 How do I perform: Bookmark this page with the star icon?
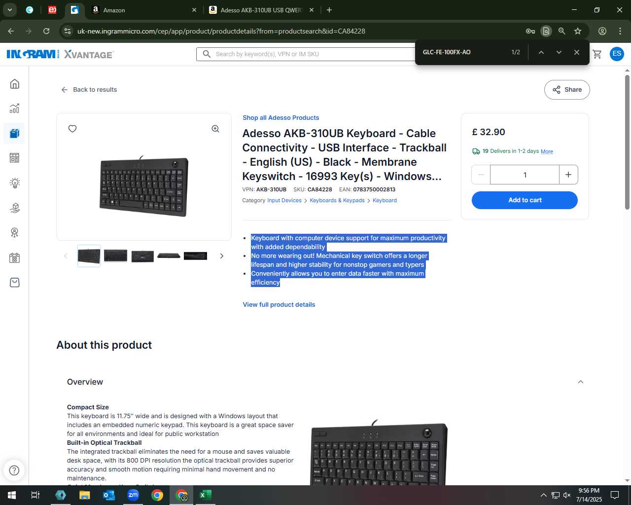tap(578, 31)
